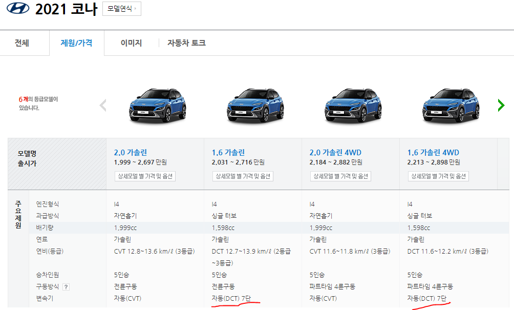Click the 주요제원 section label
Viewport: 514px width, 310px height.
click(x=18, y=215)
